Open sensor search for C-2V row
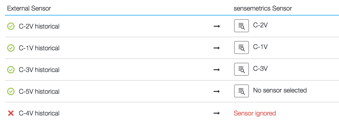This screenshot has width=339, height=131. 241,26
